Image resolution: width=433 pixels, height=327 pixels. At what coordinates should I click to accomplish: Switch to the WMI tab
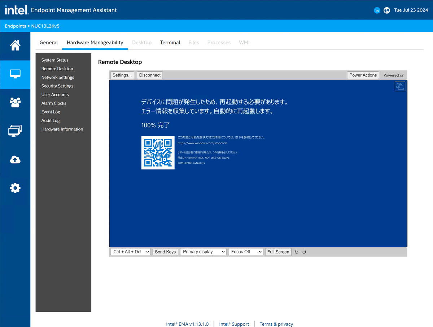click(x=244, y=43)
